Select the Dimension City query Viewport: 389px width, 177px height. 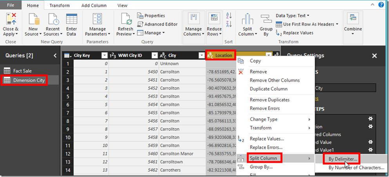coord(30,80)
